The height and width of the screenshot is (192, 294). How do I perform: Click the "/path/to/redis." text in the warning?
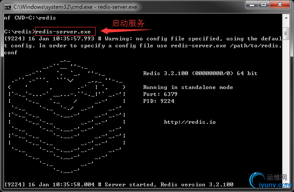[256, 46]
